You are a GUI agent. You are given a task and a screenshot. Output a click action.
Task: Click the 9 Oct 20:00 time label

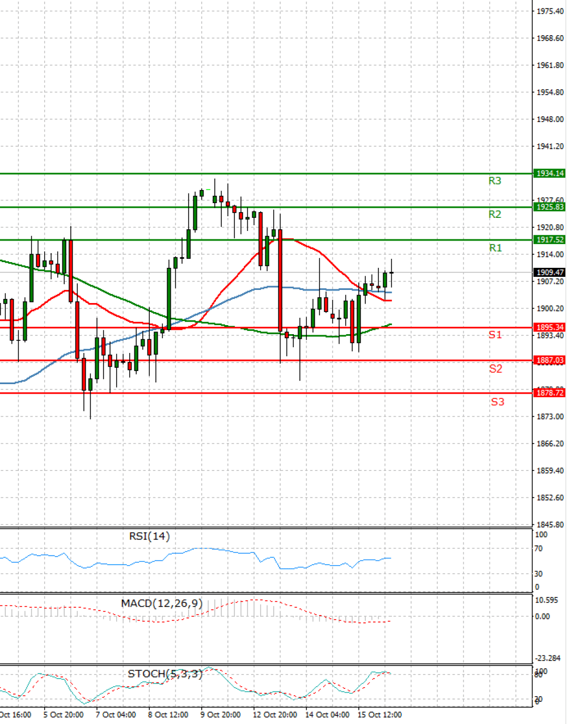[x=221, y=715]
